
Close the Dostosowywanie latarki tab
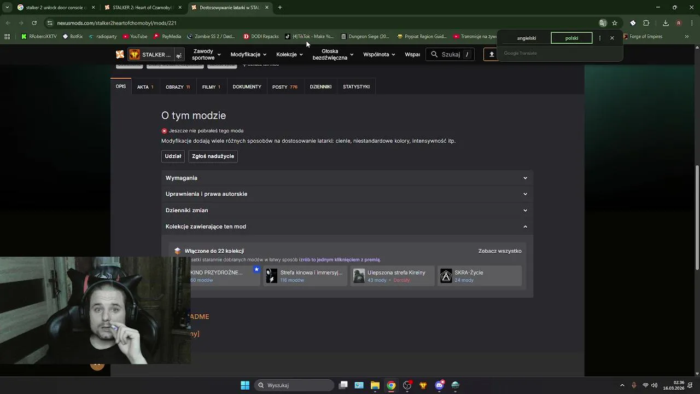coord(267,7)
